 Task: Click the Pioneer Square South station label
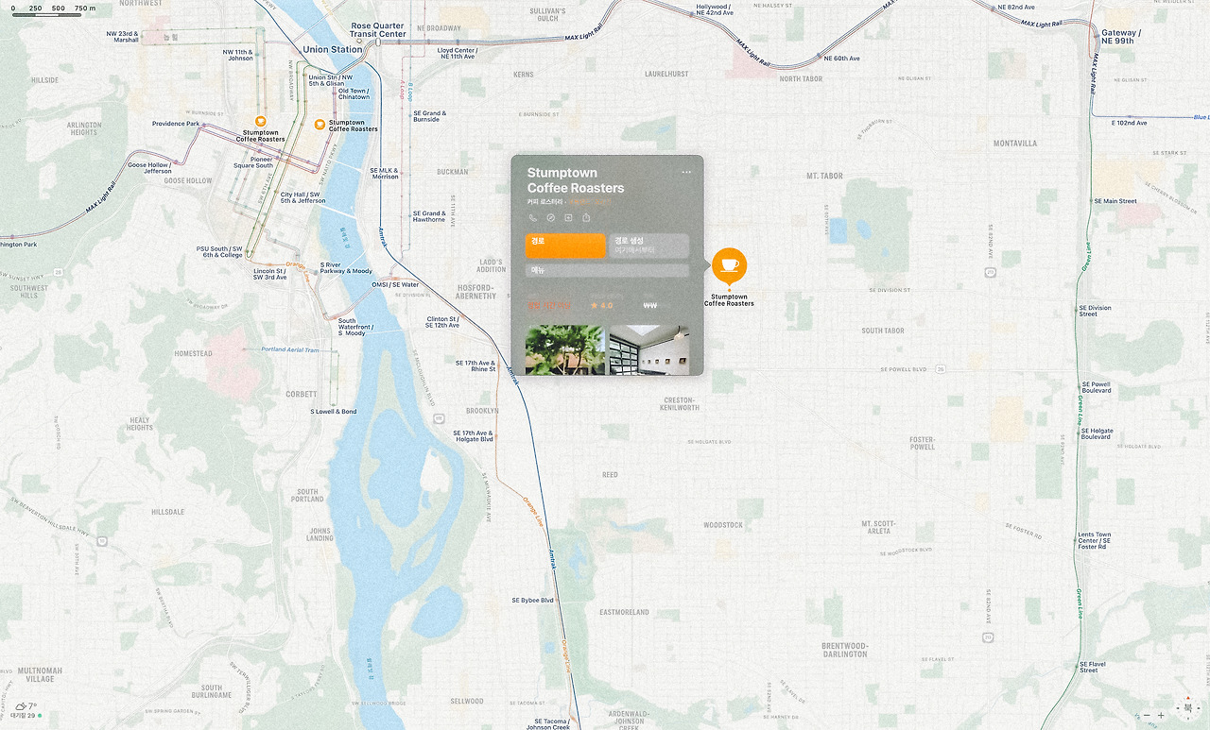coord(253,162)
